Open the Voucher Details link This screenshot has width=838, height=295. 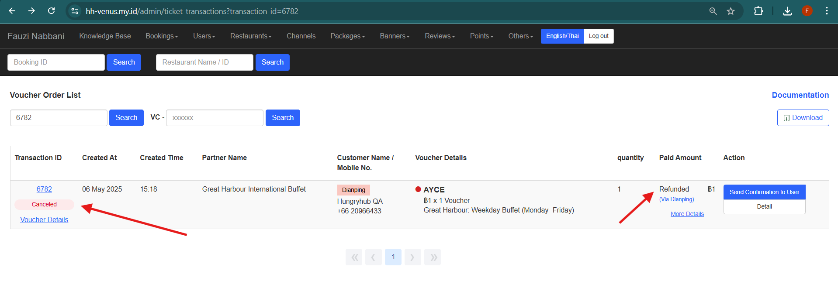click(x=44, y=220)
